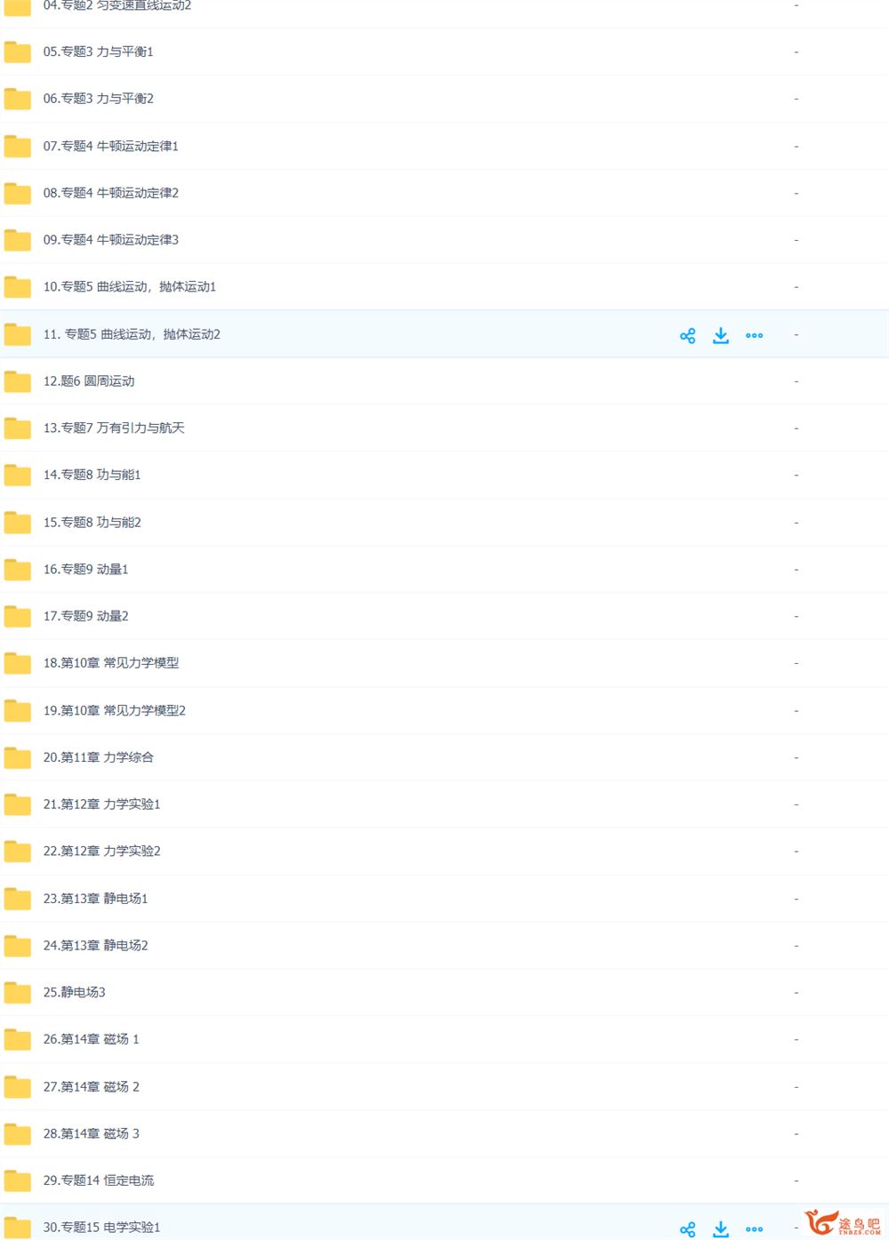This screenshot has height=1240, width=889.
Task: Open folder name 23.第13章 静电场1
Action: coord(96,899)
